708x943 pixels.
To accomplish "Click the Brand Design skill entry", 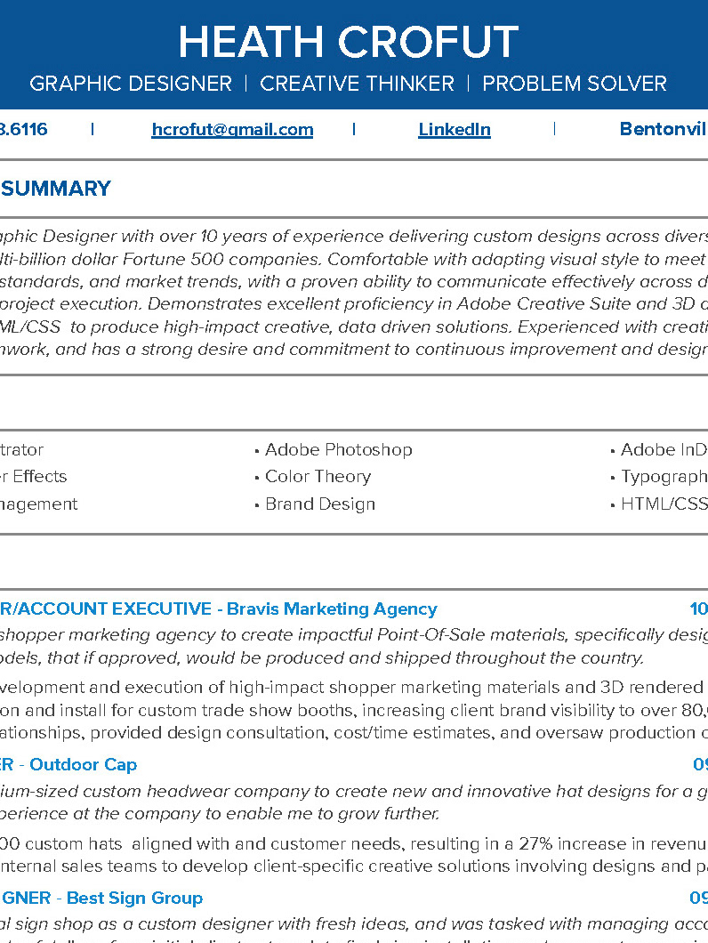I will click(x=320, y=504).
